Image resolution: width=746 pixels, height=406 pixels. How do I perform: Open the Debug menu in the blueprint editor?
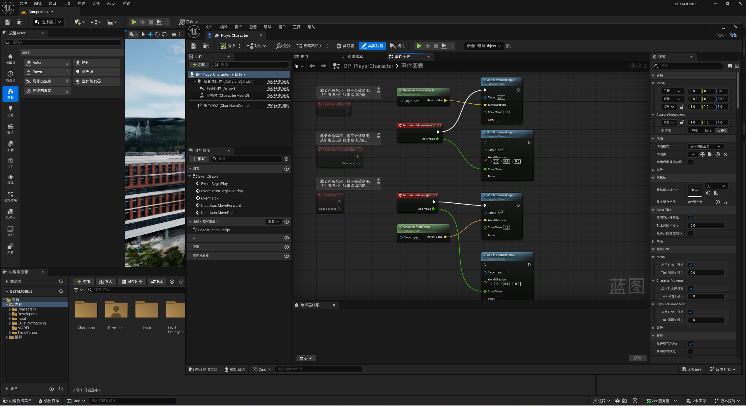tap(267, 27)
